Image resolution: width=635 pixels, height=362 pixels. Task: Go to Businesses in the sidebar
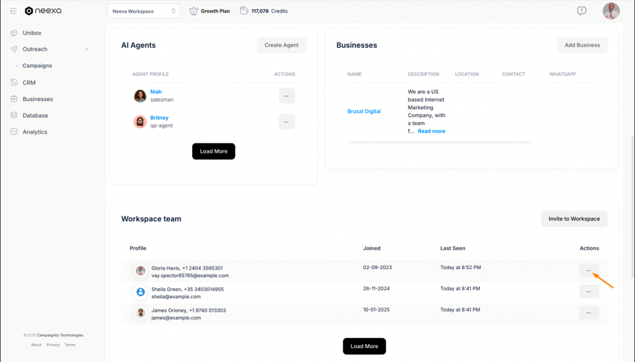[37, 99]
